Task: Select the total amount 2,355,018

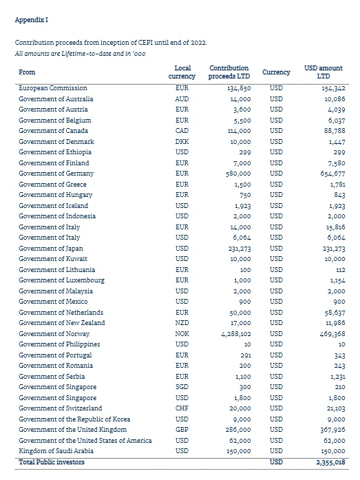Action: click(330, 462)
